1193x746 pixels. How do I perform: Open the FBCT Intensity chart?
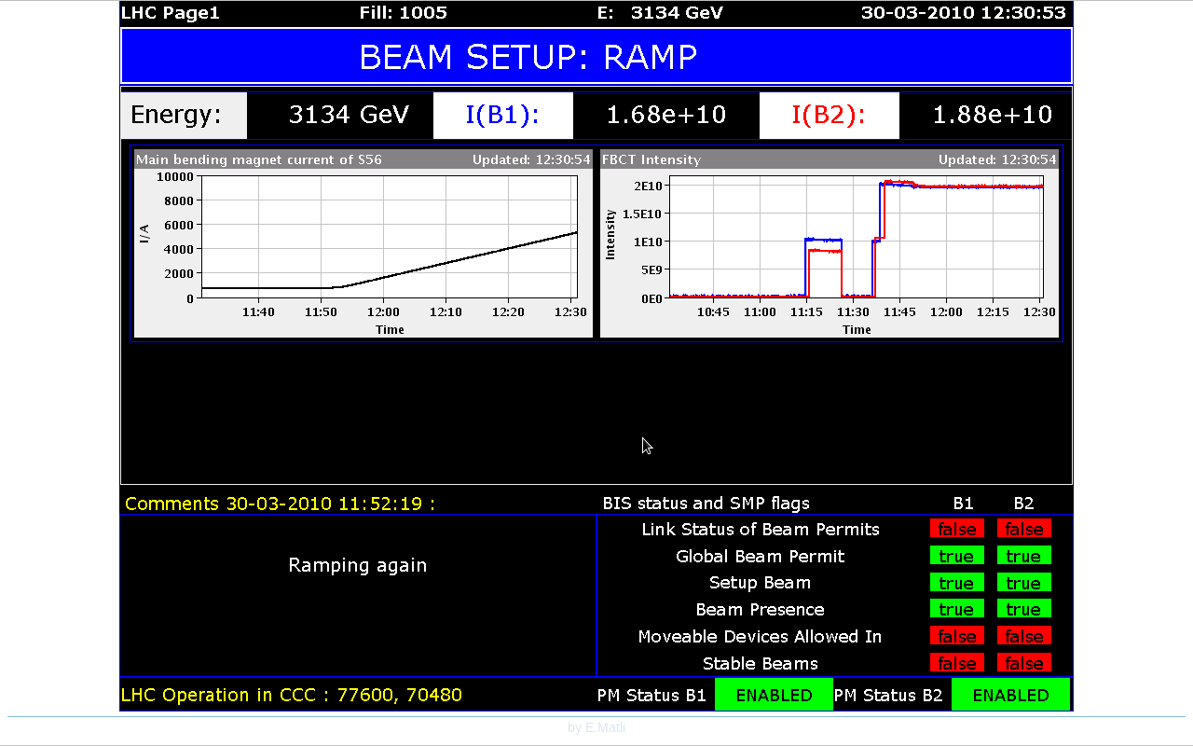point(830,244)
